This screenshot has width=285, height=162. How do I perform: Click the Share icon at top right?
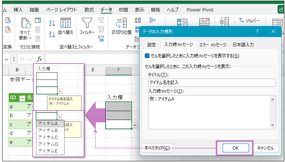(281, 9)
